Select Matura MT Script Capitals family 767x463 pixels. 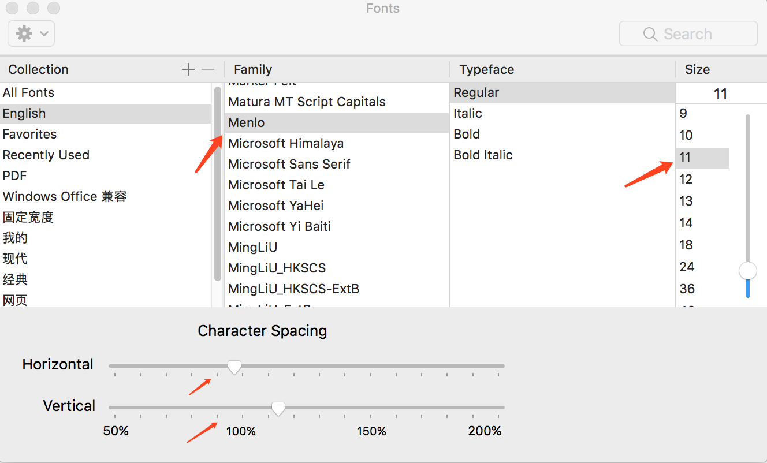[x=307, y=102]
